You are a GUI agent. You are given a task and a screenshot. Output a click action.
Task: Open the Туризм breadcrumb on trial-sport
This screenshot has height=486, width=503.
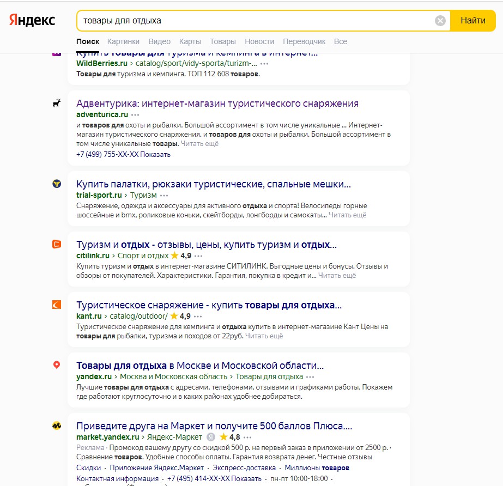[x=143, y=195]
